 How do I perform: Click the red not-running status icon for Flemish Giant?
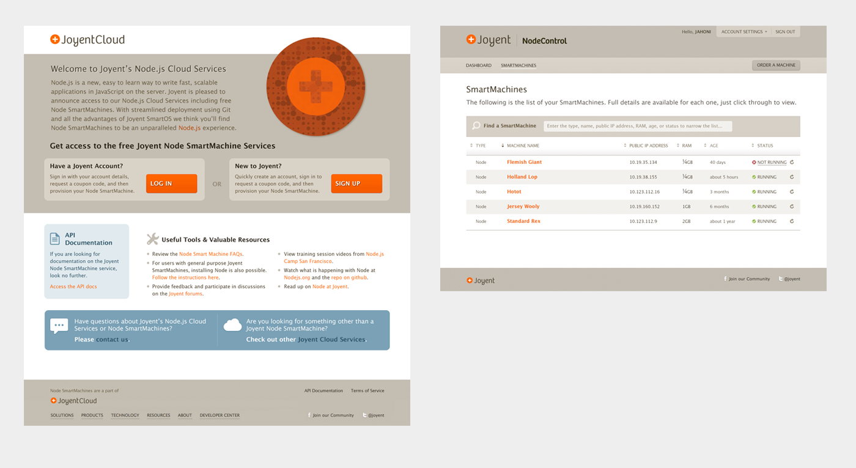(754, 162)
